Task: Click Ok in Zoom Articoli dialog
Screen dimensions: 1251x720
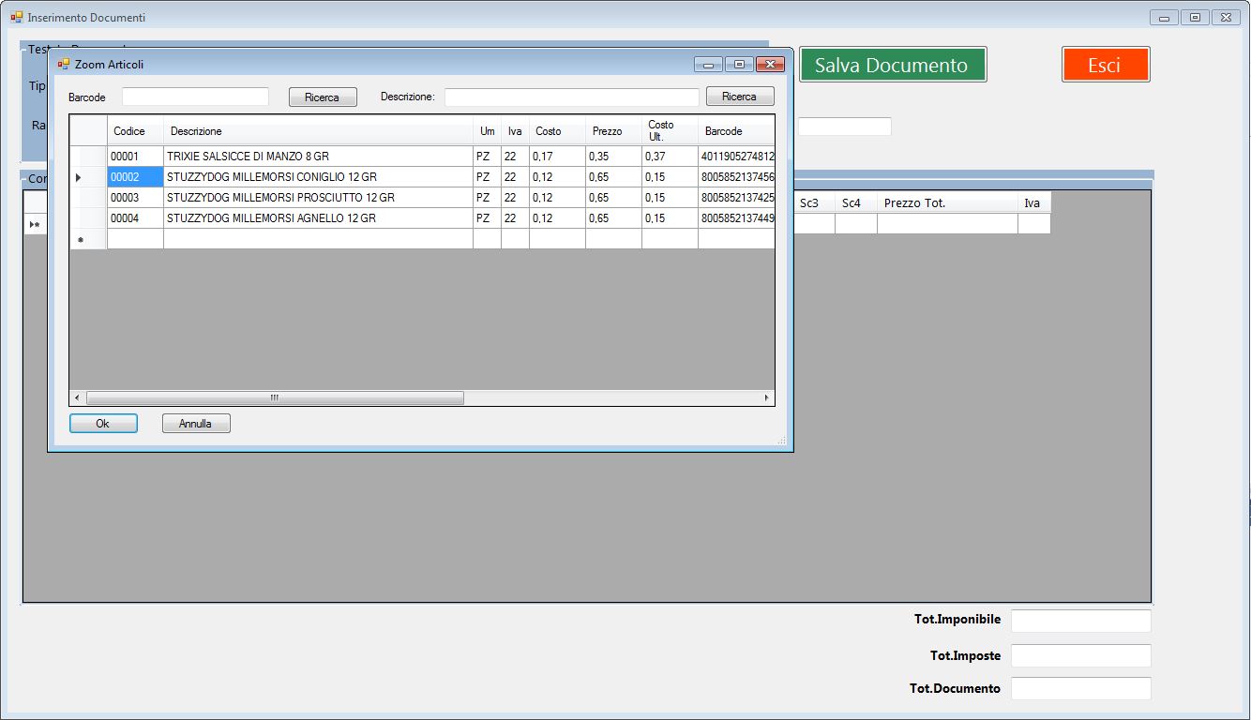Action: (103, 424)
